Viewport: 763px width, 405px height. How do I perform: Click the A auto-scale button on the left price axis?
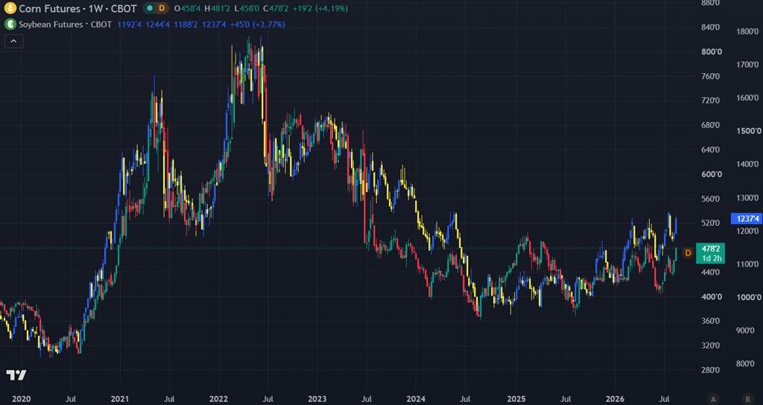714,399
